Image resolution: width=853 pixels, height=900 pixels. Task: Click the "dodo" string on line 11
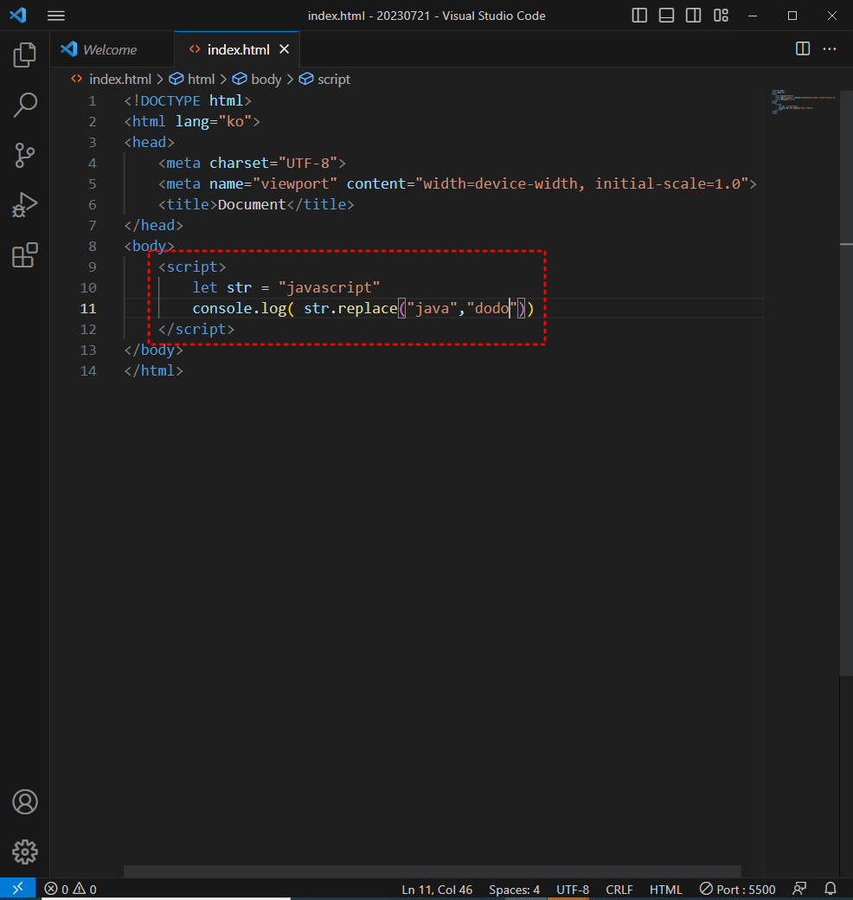tap(492, 308)
